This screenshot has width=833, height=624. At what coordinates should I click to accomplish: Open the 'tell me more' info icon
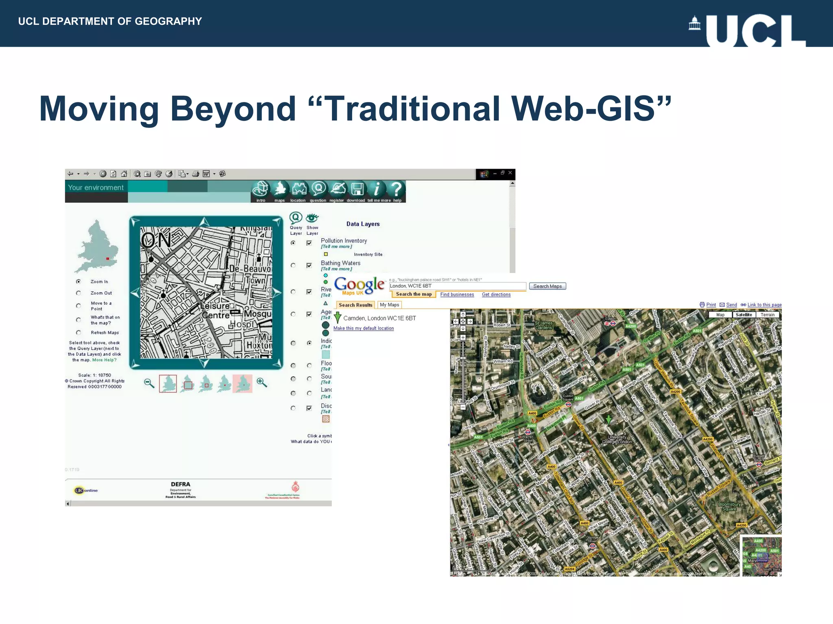[377, 189]
